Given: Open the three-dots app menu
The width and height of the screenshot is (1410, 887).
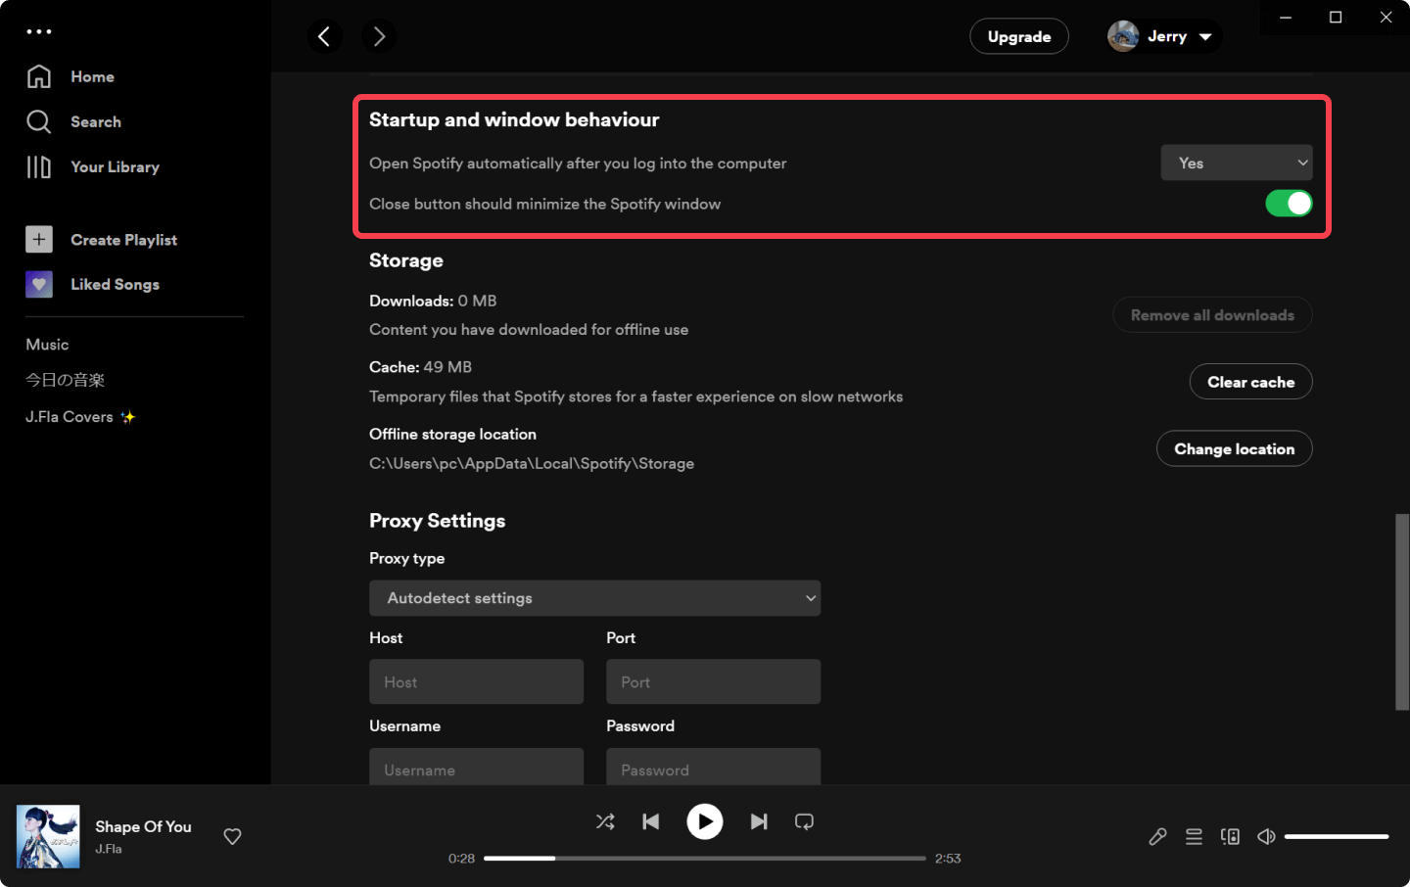Looking at the screenshot, I should click(x=39, y=31).
